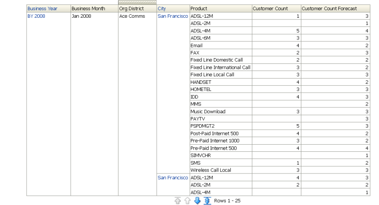This screenshot has height=205, width=379.
Task: Click the PSPDMGT2 product cell
Action: click(x=202, y=126)
